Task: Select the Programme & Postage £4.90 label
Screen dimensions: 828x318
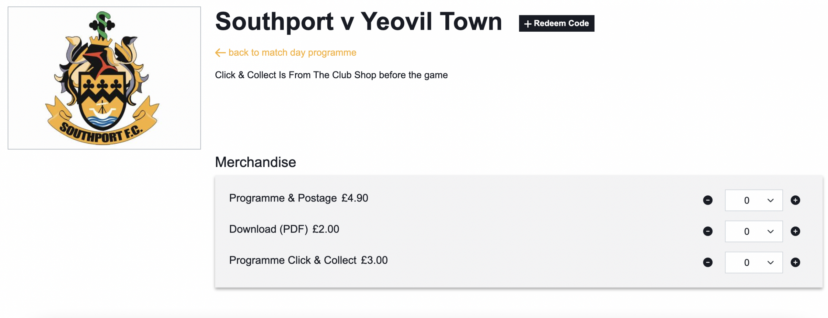Action: 298,198
